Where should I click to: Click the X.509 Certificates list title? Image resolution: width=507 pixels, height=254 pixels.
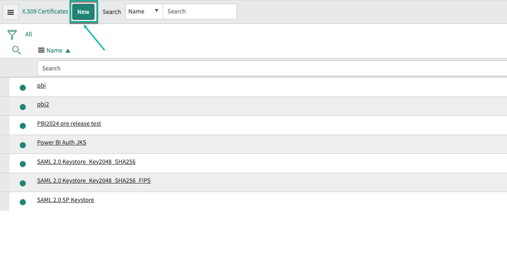[x=45, y=12]
